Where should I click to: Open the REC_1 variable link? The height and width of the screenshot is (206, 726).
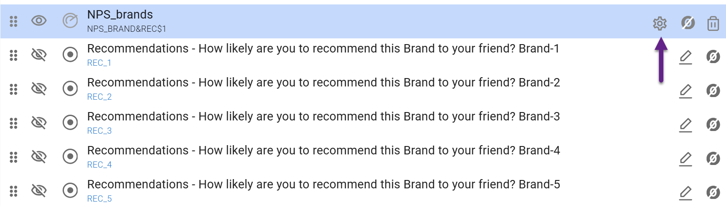click(x=99, y=63)
